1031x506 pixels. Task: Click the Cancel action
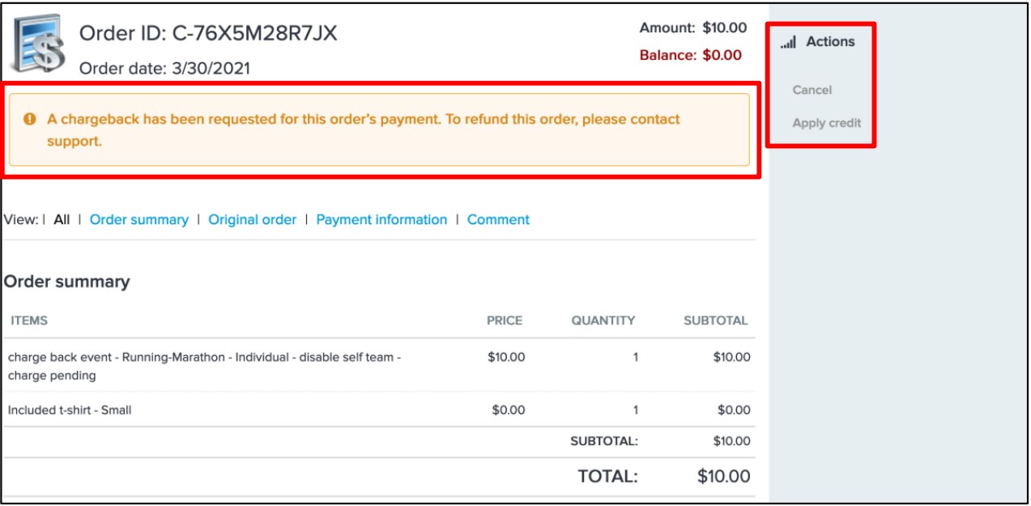click(812, 90)
